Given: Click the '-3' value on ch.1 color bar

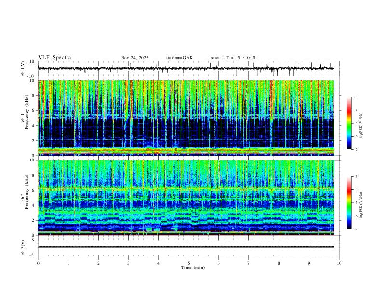Looking at the screenshot, I should click(356, 97).
